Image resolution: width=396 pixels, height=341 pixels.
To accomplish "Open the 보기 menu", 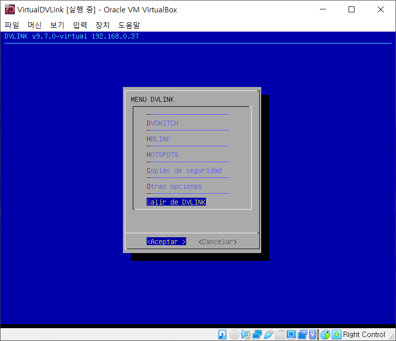I will (57, 25).
